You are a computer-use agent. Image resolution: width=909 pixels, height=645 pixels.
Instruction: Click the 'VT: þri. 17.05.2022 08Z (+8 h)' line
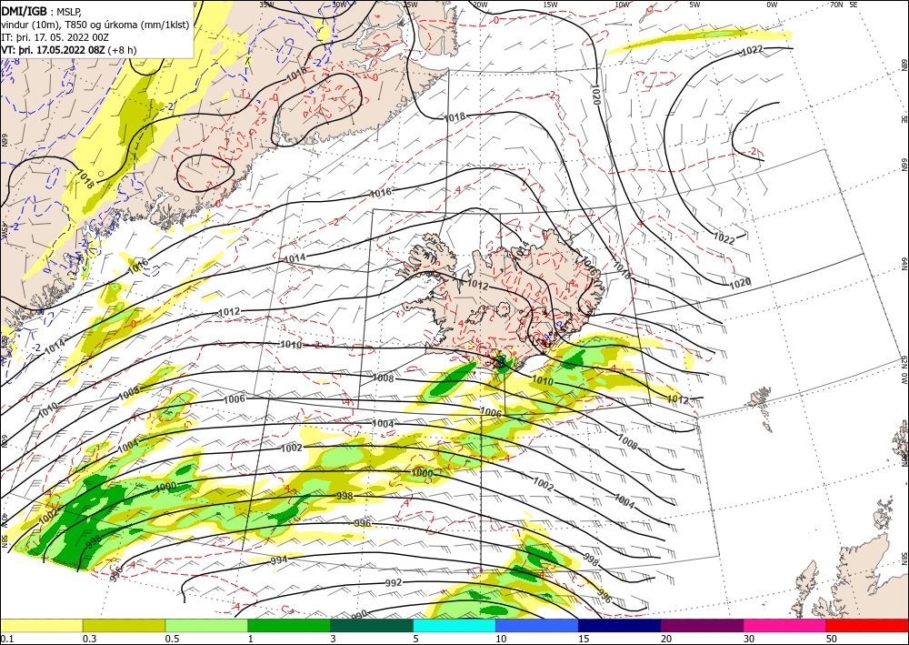click(x=69, y=50)
